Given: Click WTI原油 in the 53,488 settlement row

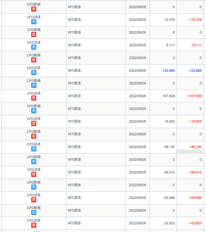Looking at the screenshot, I should coord(74,198).
